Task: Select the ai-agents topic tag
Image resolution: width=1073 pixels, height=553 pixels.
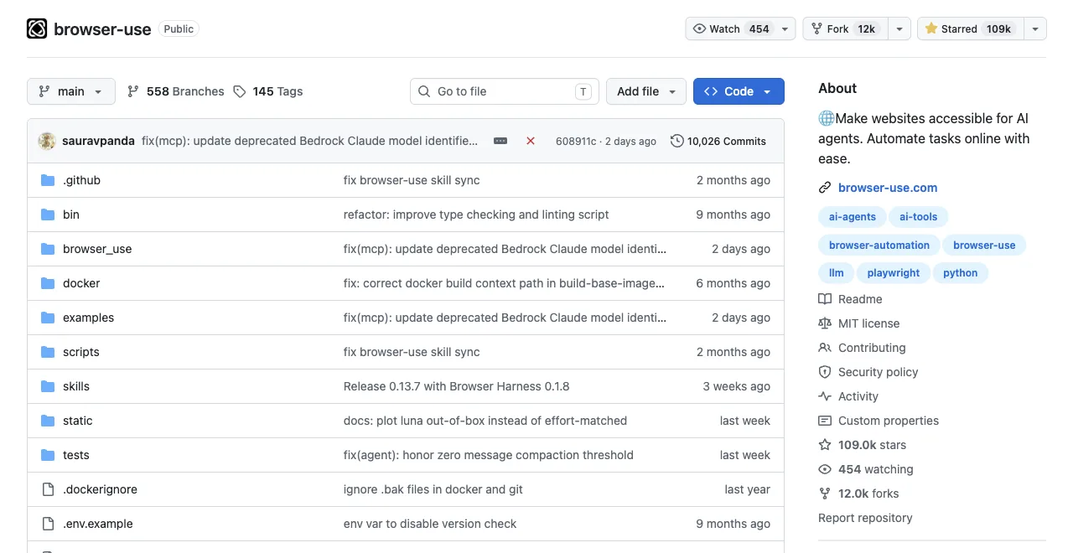Action: [853, 217]
